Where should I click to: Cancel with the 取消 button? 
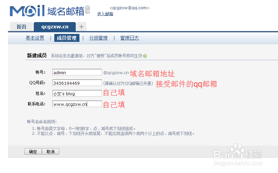tap(51, 152)
